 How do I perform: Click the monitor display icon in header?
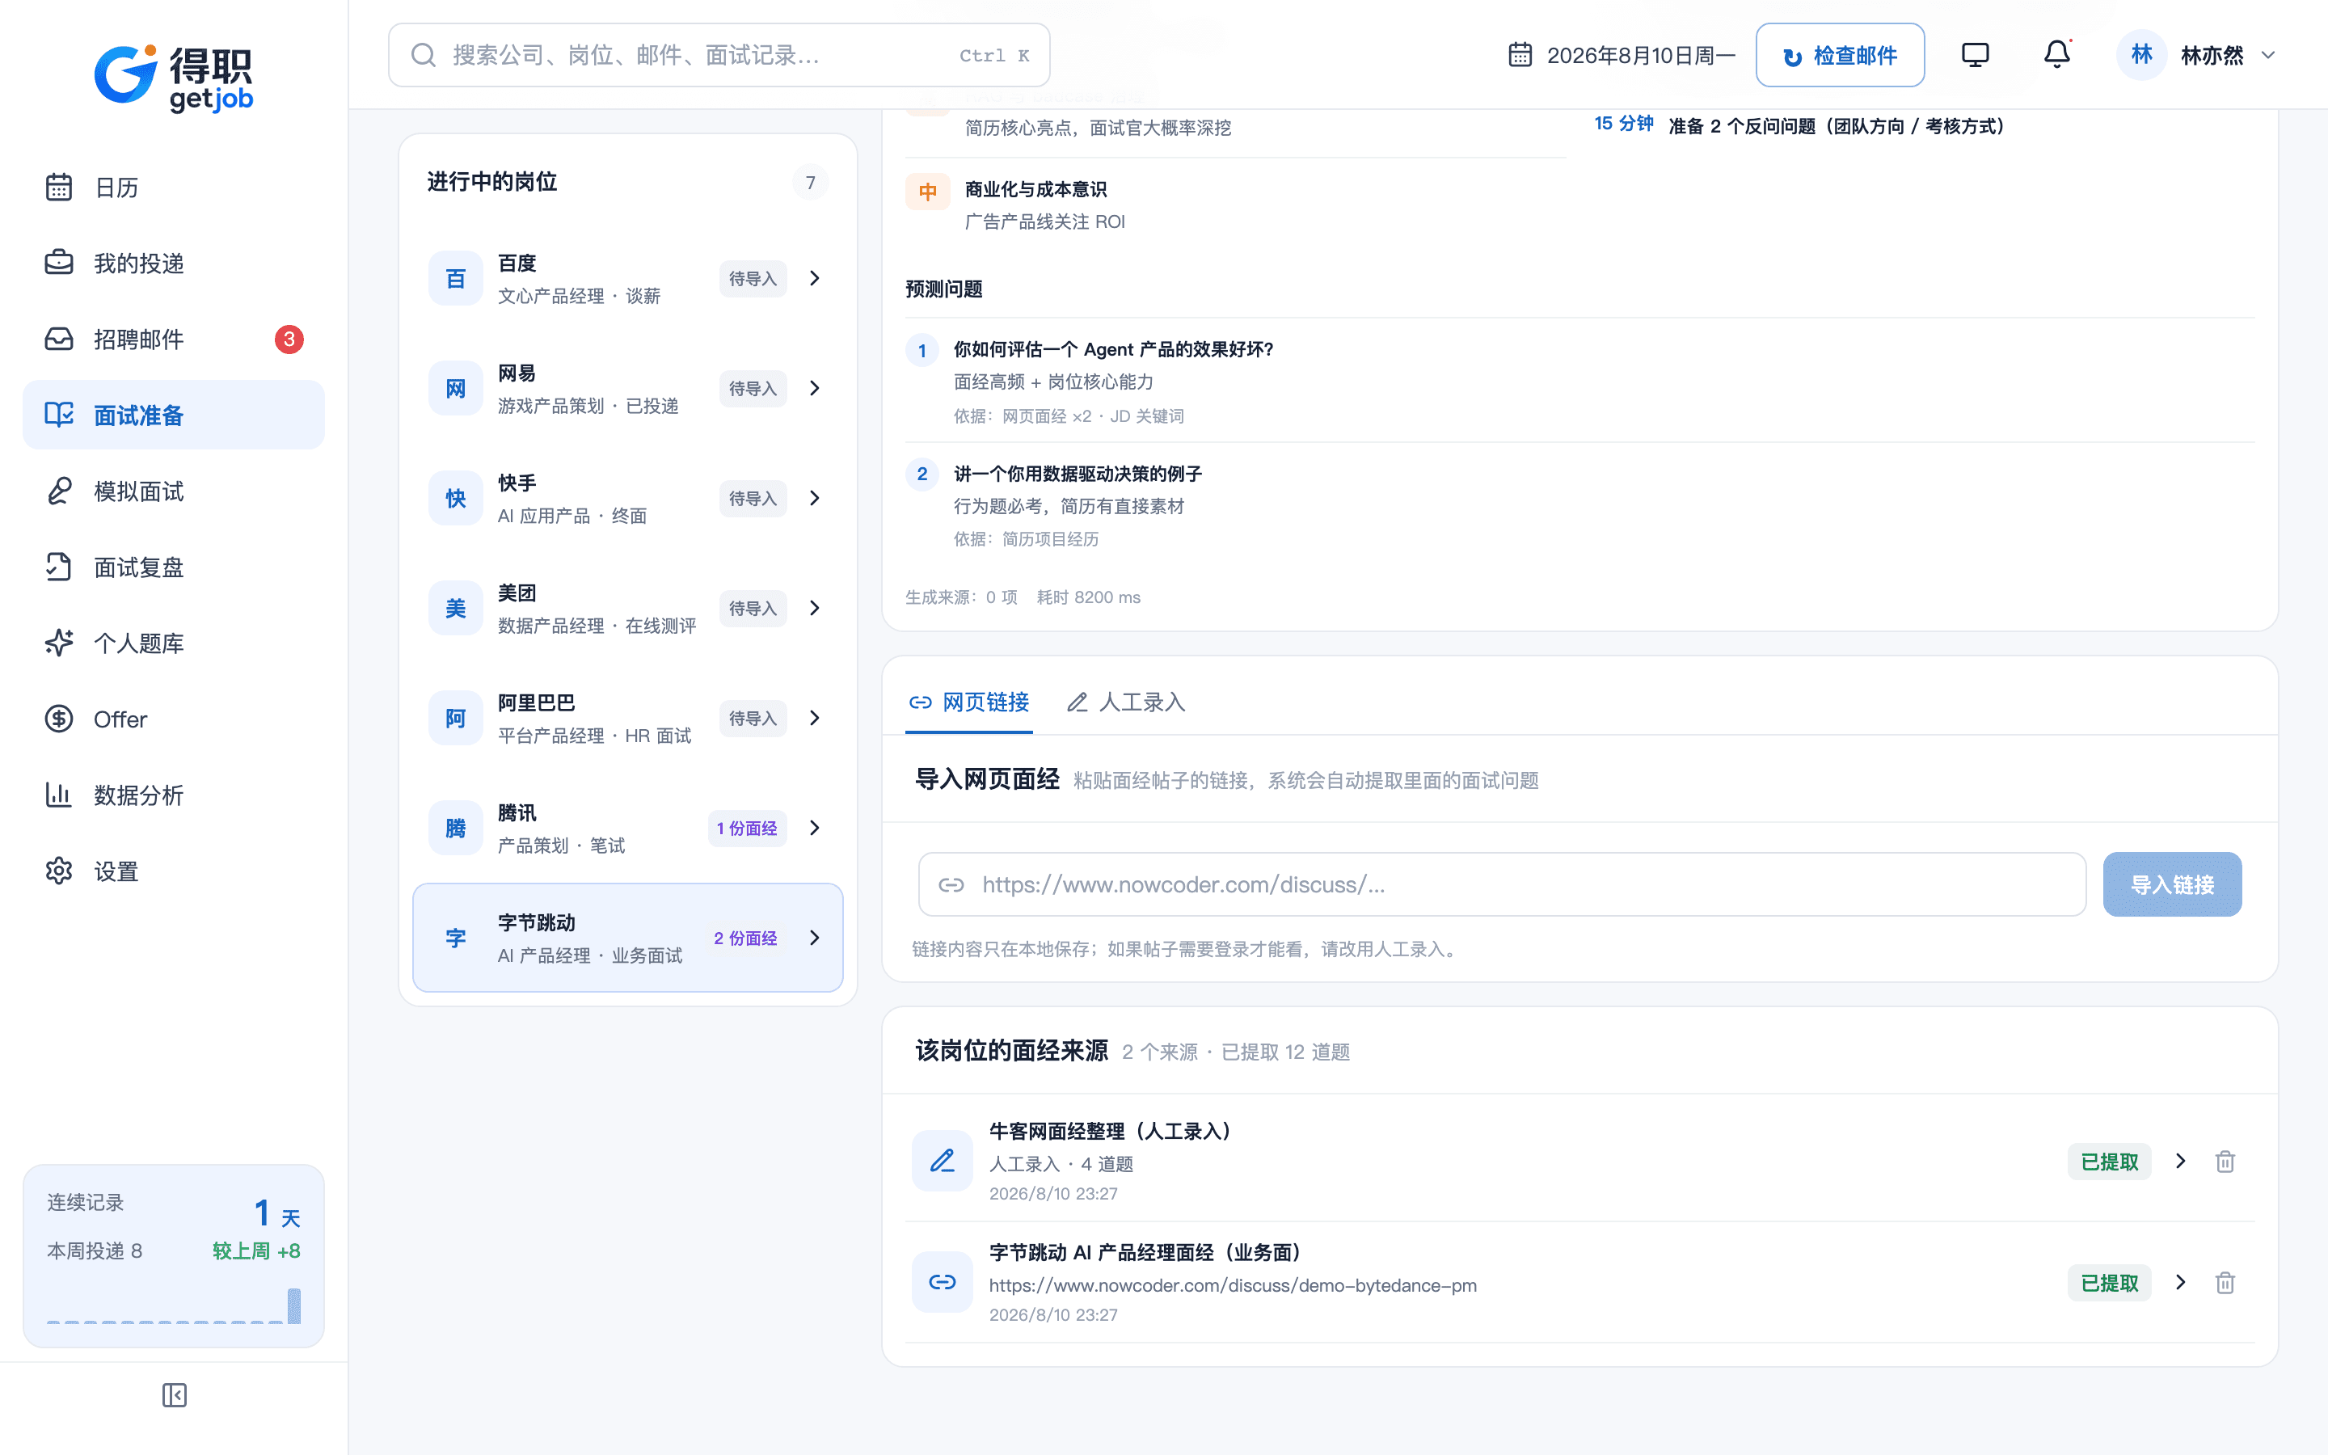click(1975, 55)
